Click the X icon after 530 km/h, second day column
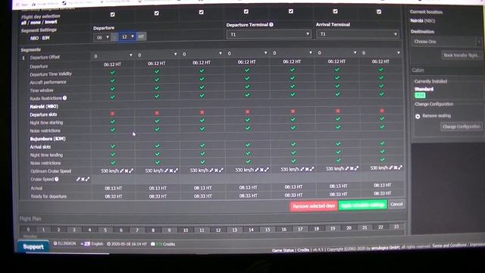The height and width of the screenshot is (273, 485). (171, 171)
